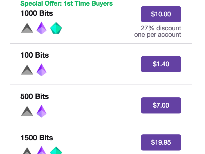Click gray triangle gem under 100 Bits
The image size is (205, 154).
click(x=27, y=70)
